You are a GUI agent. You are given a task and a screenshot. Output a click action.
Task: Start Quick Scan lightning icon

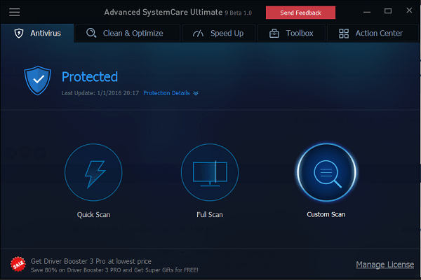tap(93, 172)
